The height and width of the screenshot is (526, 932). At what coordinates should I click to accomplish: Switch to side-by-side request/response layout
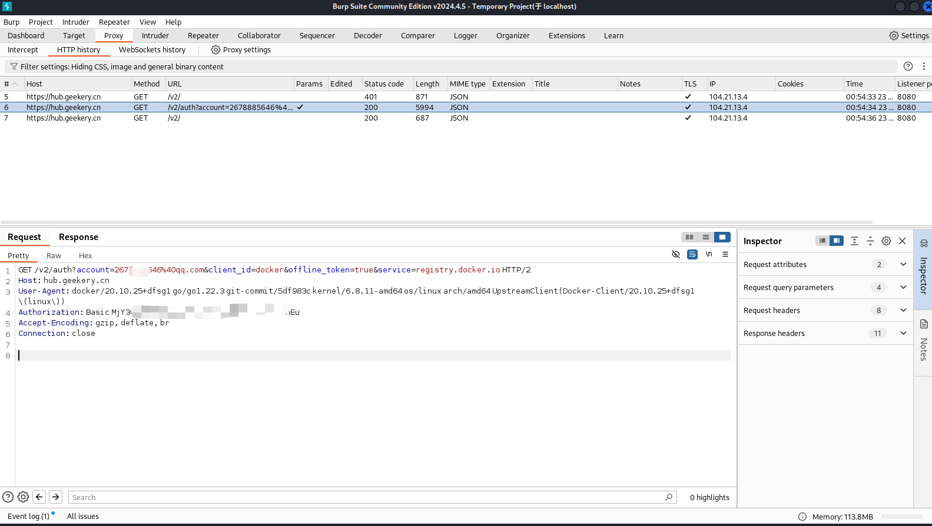point(689,237)
